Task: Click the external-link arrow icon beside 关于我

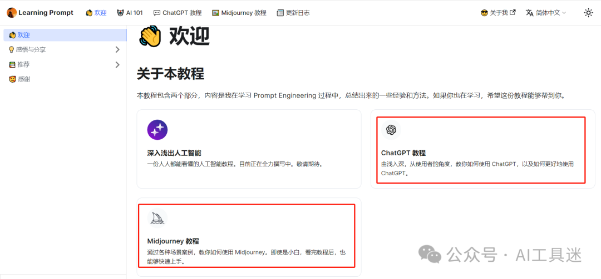Action: [513, 12]
